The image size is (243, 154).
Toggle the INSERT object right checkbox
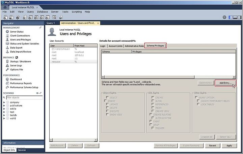(x=105, y=101)
